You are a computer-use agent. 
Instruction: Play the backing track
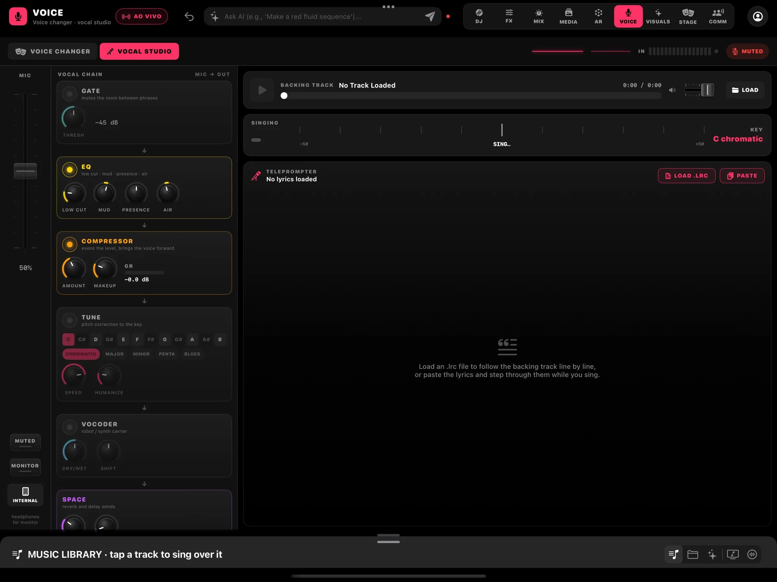pyautogui.click(x=262, y=90)
